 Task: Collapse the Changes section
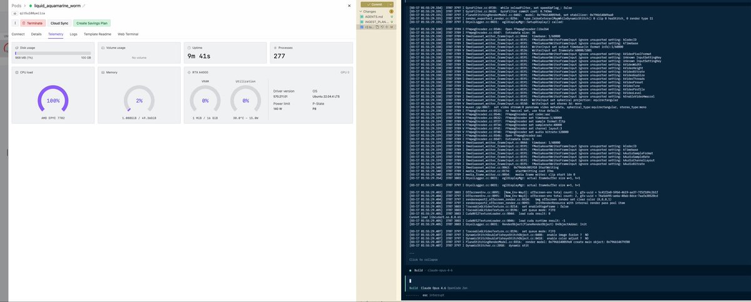(x=360, y=11)
